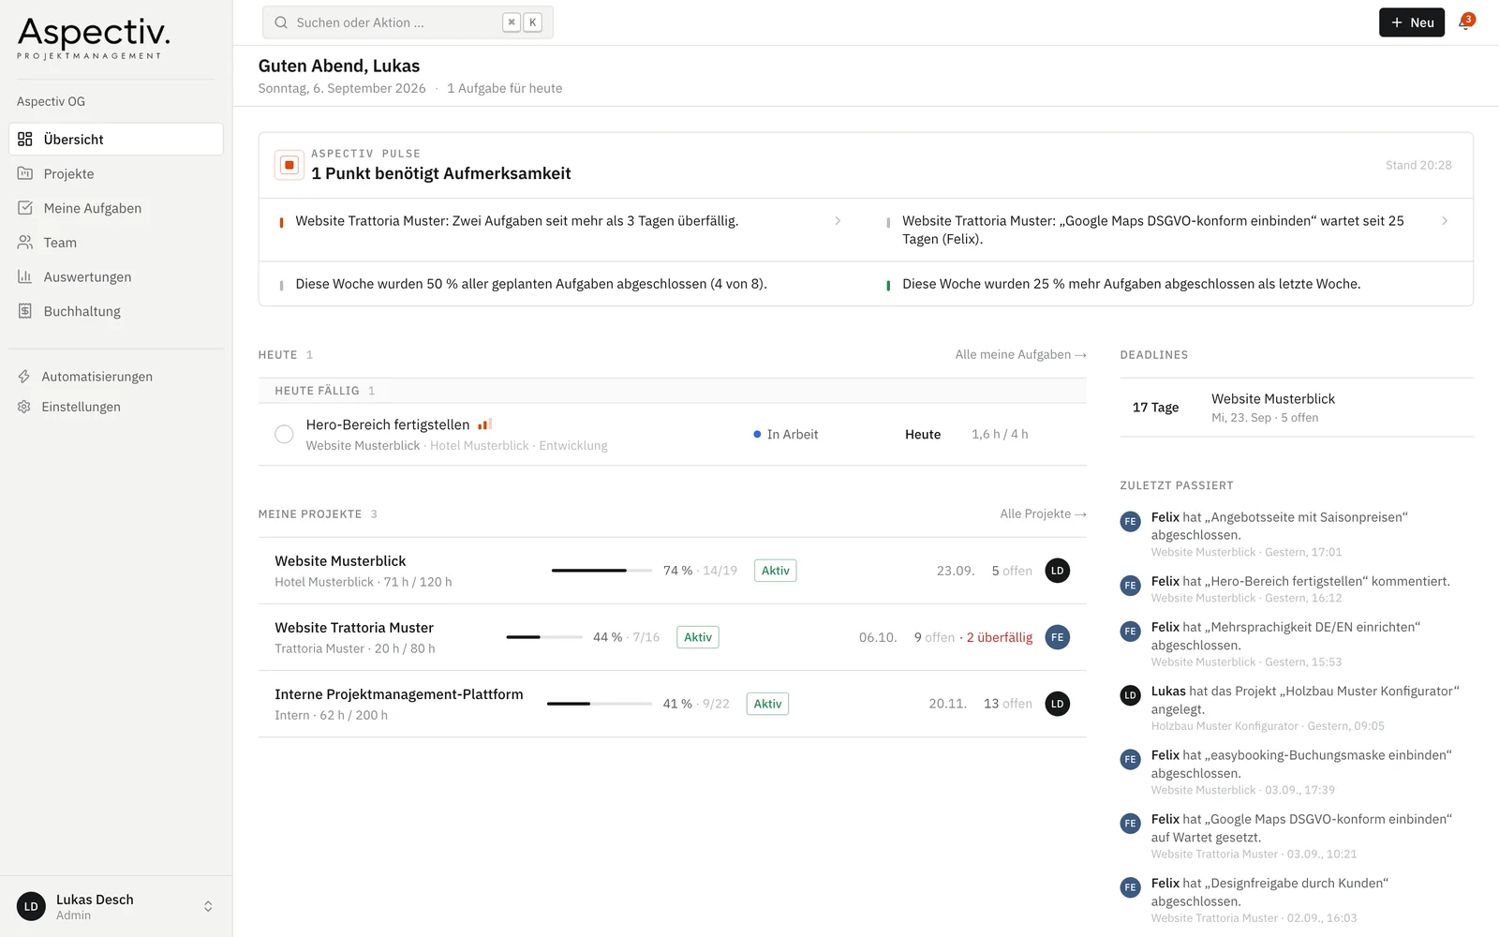1499x937 pixels.
Task: Mark Hero-Bereich fertigstellen task as done
Action: [x=284, y=434]
